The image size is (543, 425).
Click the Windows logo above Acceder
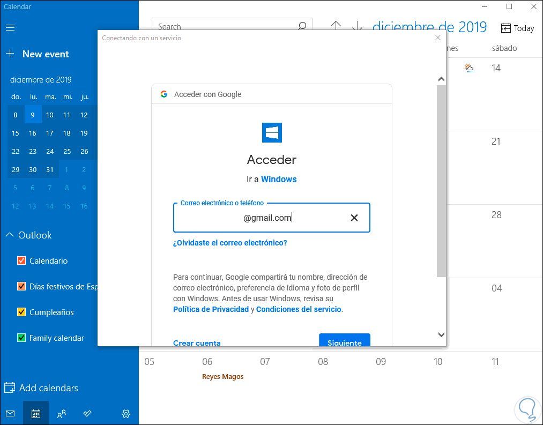[x=272, y=133]
